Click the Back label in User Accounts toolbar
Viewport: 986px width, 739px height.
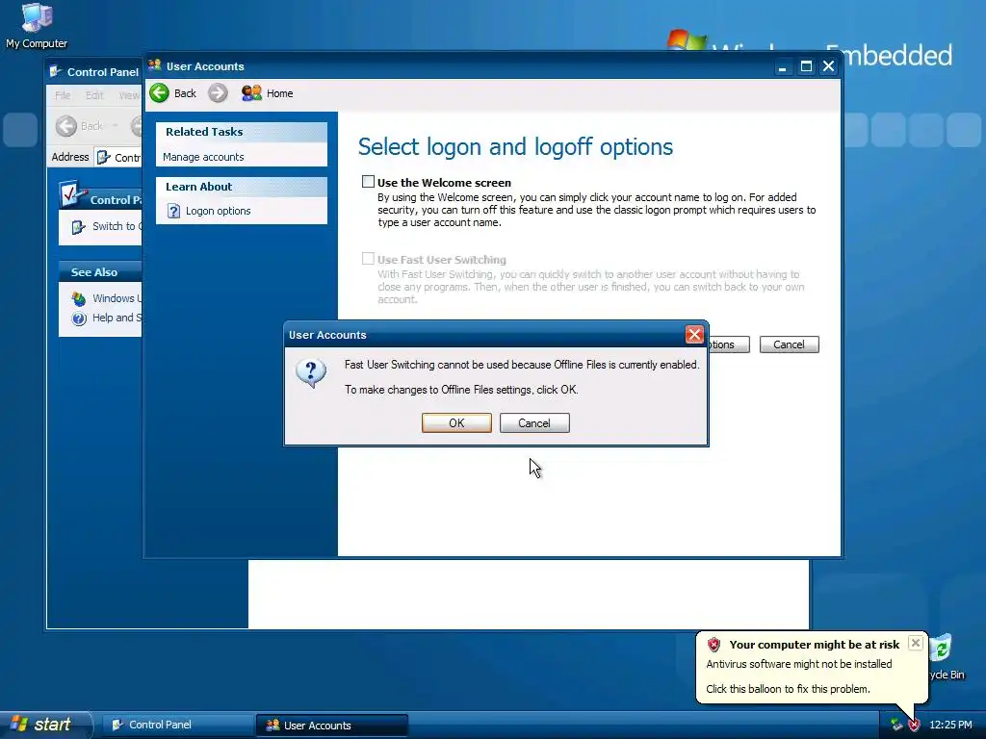point(185,93)
